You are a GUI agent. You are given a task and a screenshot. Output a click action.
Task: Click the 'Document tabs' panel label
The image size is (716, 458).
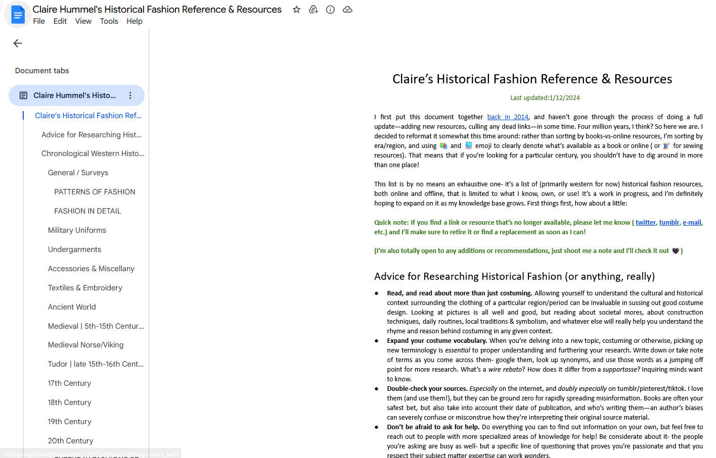tap(42, 71)
